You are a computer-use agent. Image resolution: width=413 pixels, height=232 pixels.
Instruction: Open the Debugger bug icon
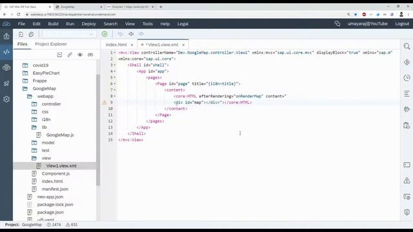click(x=407, y=109)
